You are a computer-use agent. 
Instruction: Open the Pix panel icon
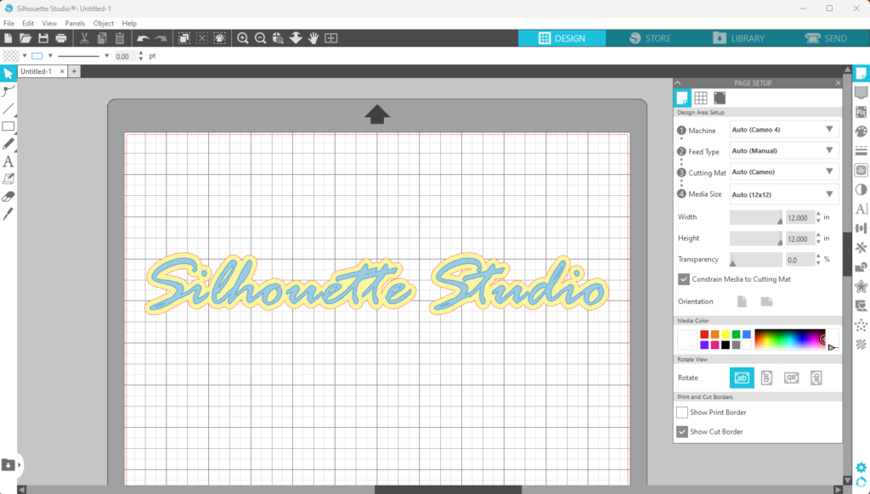[x=862, y=112]
